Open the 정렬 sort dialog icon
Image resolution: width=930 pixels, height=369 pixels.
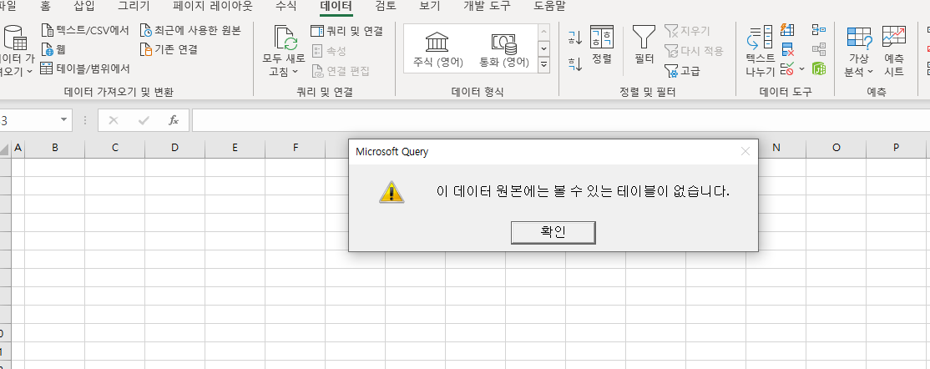tap(601, 38)
